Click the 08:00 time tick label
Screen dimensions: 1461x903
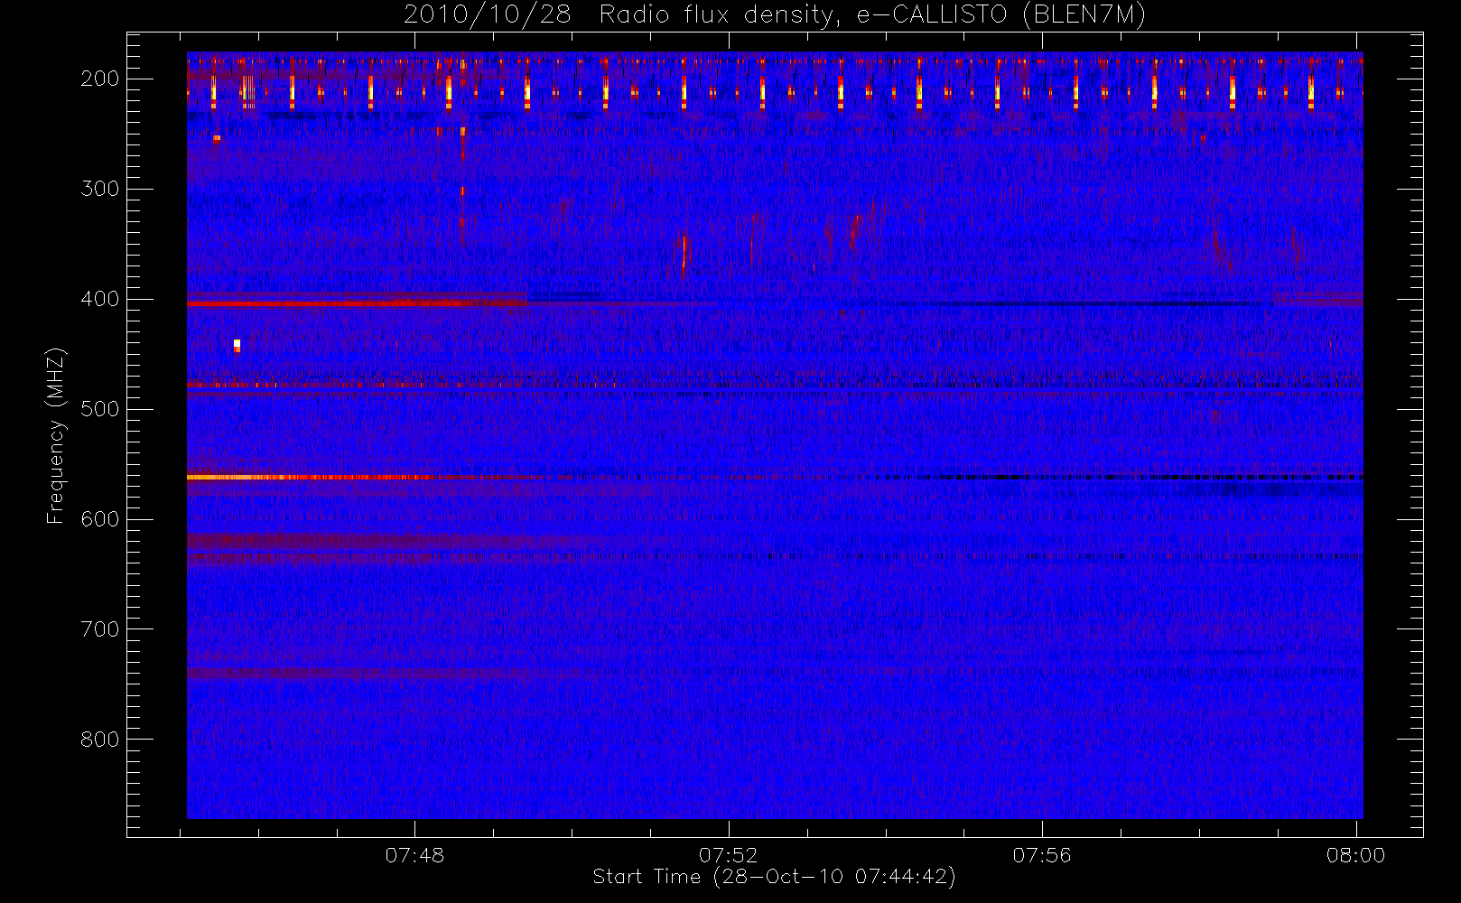tap(1355, 855)
